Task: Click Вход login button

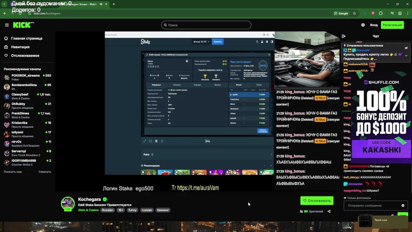Action: (374, 25)
